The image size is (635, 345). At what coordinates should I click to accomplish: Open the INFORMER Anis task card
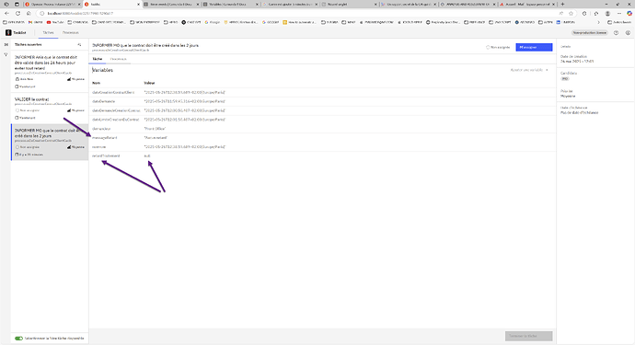pos(50,71)
